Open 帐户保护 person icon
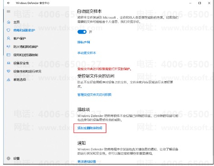The height and width of the screenshot is (166, 214). [9, 39]
